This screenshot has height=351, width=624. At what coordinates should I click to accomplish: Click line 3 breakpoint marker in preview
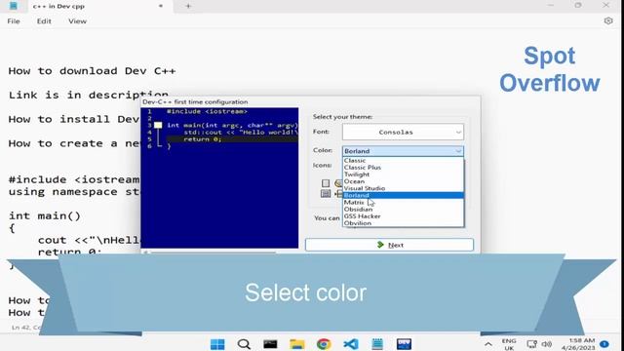pyautogui.click(x=158, y=125)
